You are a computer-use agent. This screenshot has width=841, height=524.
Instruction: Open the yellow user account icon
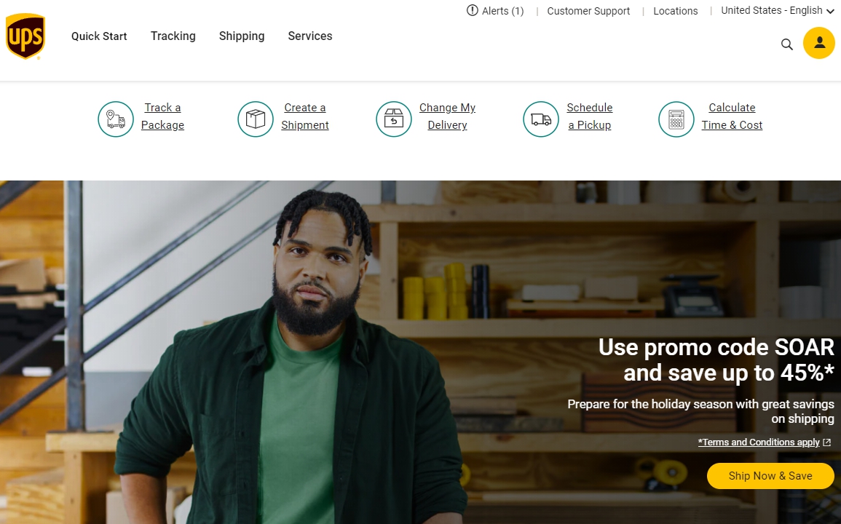click(x=818, y=43)
